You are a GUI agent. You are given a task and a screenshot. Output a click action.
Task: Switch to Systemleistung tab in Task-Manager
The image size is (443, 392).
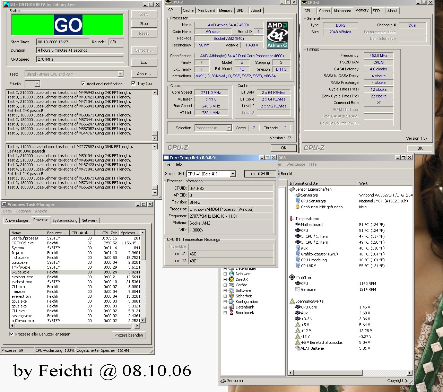[x=65, y=220]
